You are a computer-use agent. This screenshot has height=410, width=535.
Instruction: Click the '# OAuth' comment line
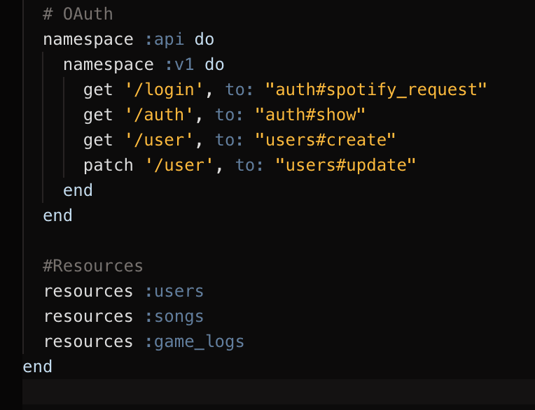point(78,14)
